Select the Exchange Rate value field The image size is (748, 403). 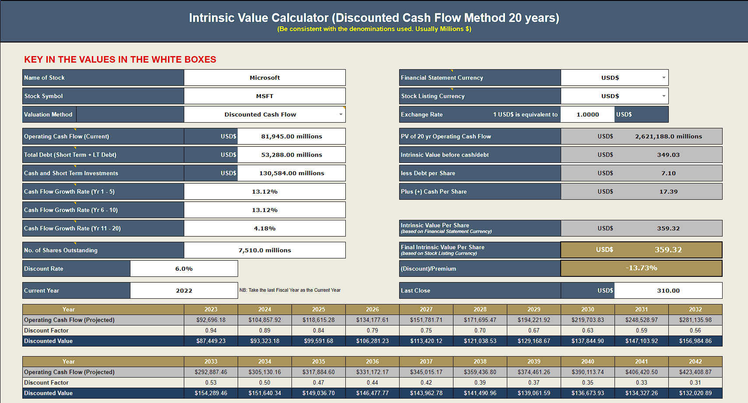(x=587, y=114)
